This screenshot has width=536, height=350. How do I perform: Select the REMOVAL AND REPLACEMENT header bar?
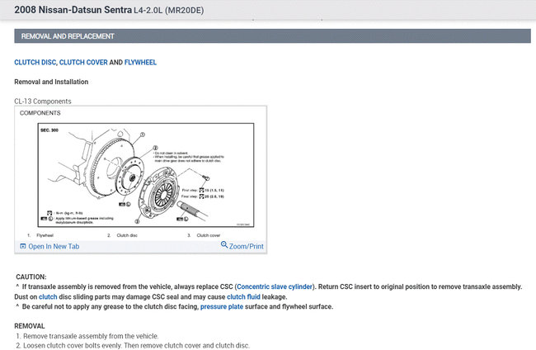[272, 36]
